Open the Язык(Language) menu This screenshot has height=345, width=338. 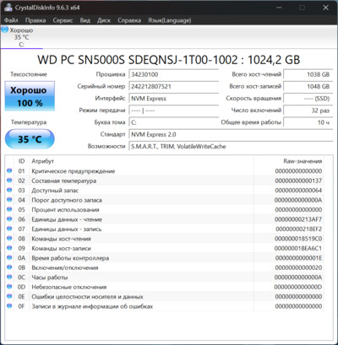(x=170, y=20)
